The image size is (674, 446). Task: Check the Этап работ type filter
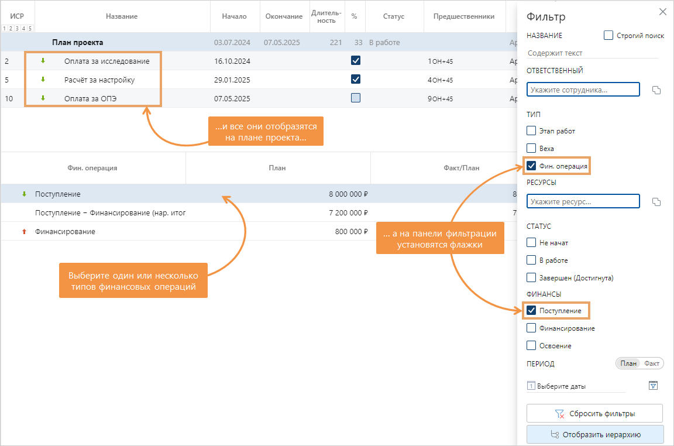(x=531, y=131)
